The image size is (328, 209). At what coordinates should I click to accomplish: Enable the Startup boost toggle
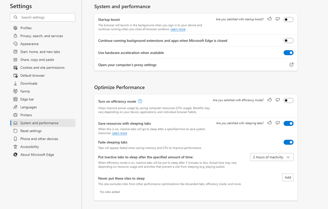(288, 20)
